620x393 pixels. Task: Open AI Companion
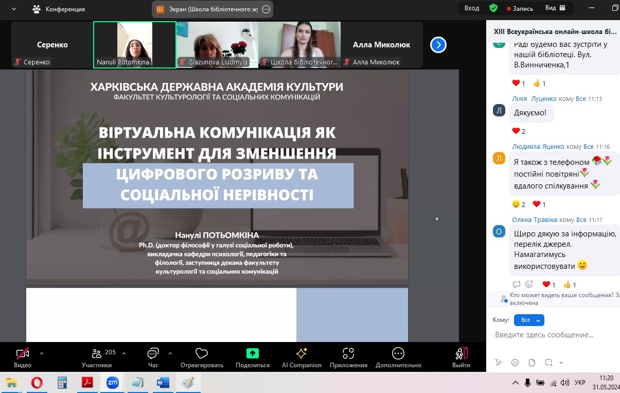(301, 356)
